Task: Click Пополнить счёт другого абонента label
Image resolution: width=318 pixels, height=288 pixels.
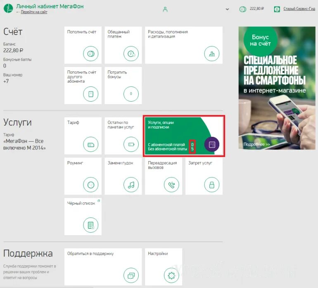Action: point(81,76)
